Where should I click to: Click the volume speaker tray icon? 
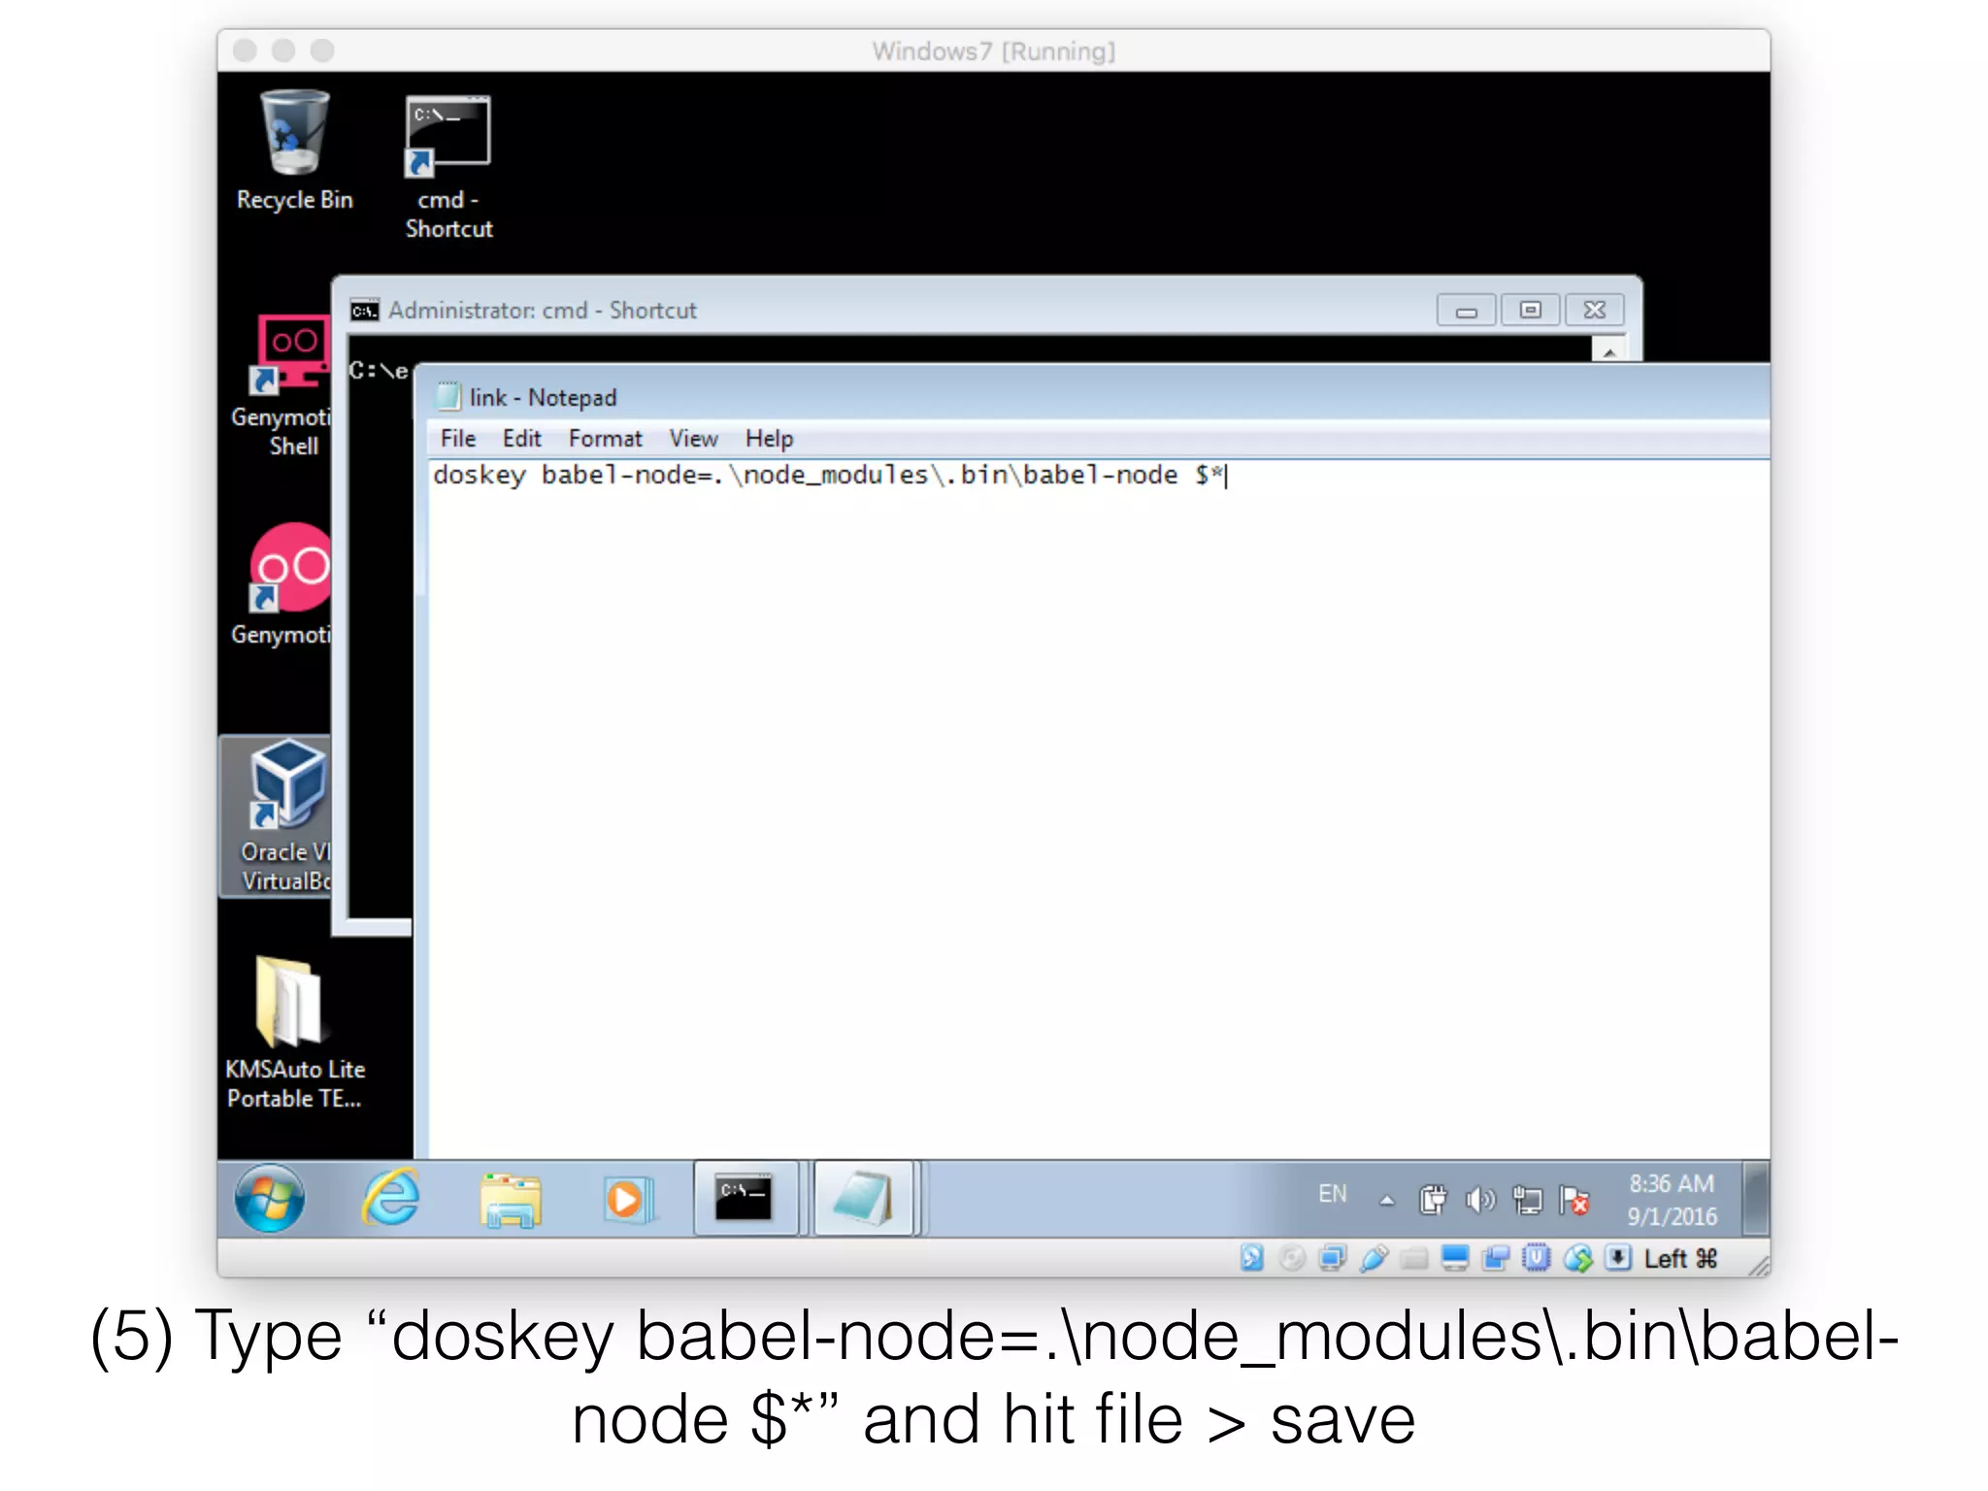pos(1479,1201)
